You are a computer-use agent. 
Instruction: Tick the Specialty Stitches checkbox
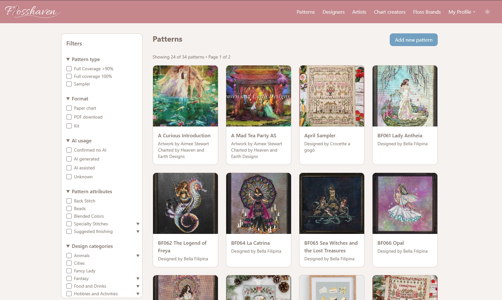(69, 224)
